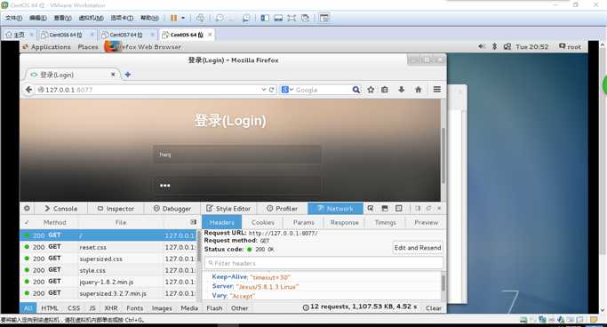Click the Firefox reload page icon
The width and height of the screenshot is (607, 327).
[x=272, y=90]
